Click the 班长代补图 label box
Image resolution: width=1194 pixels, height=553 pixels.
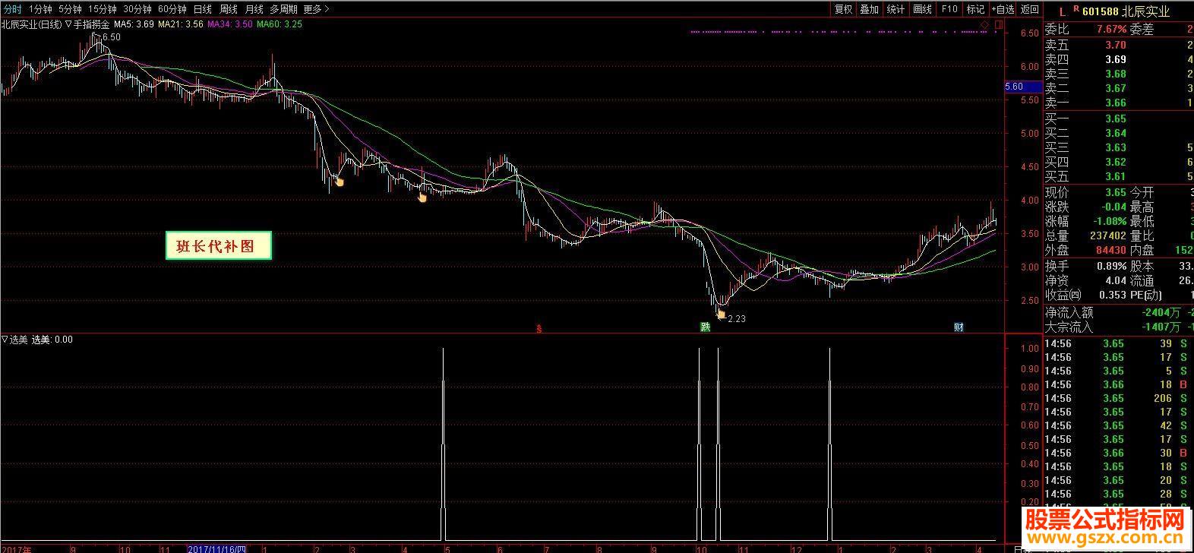[x=219, y=246]
